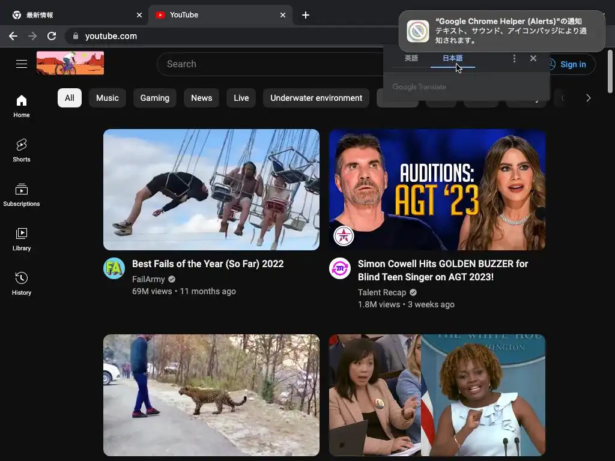Open the leopard on road video thumbnail
Image resolution: width=615 pixels, height=461 pixels.
pos(211,395)
